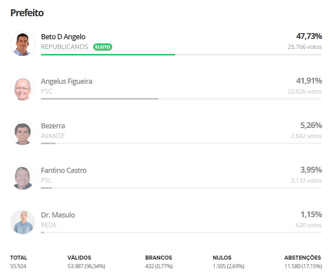The height and width of the screenshot is (273, 335).
Task: Select the Beto D Angelo name
Action: (63, 37)
